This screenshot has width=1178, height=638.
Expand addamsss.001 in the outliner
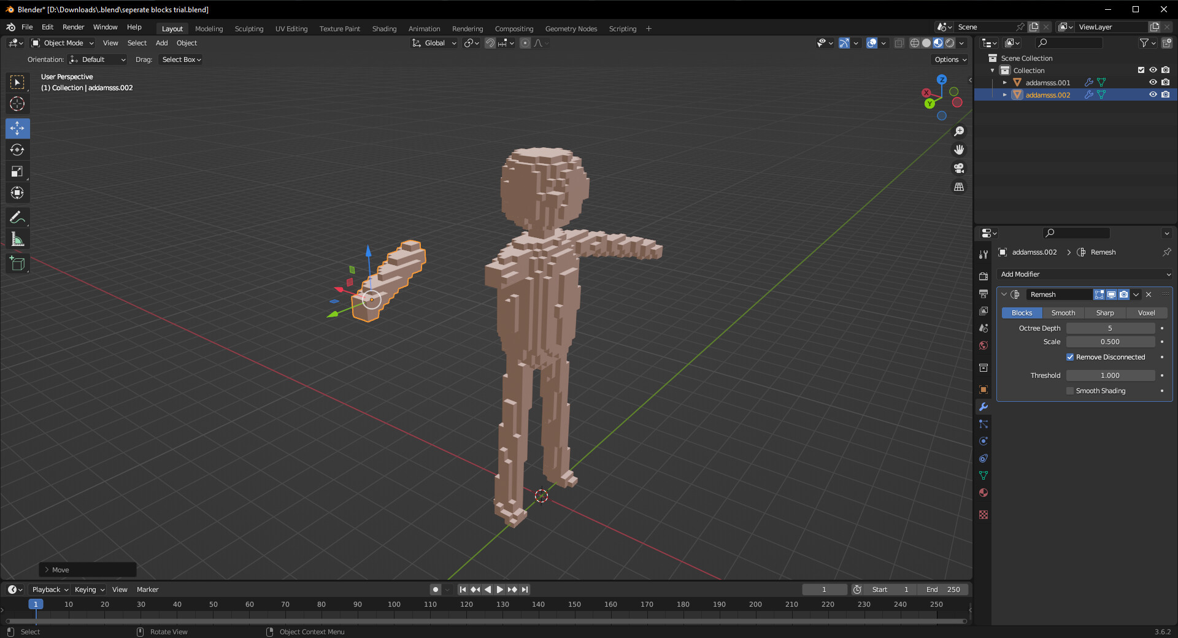(1005, 82)
